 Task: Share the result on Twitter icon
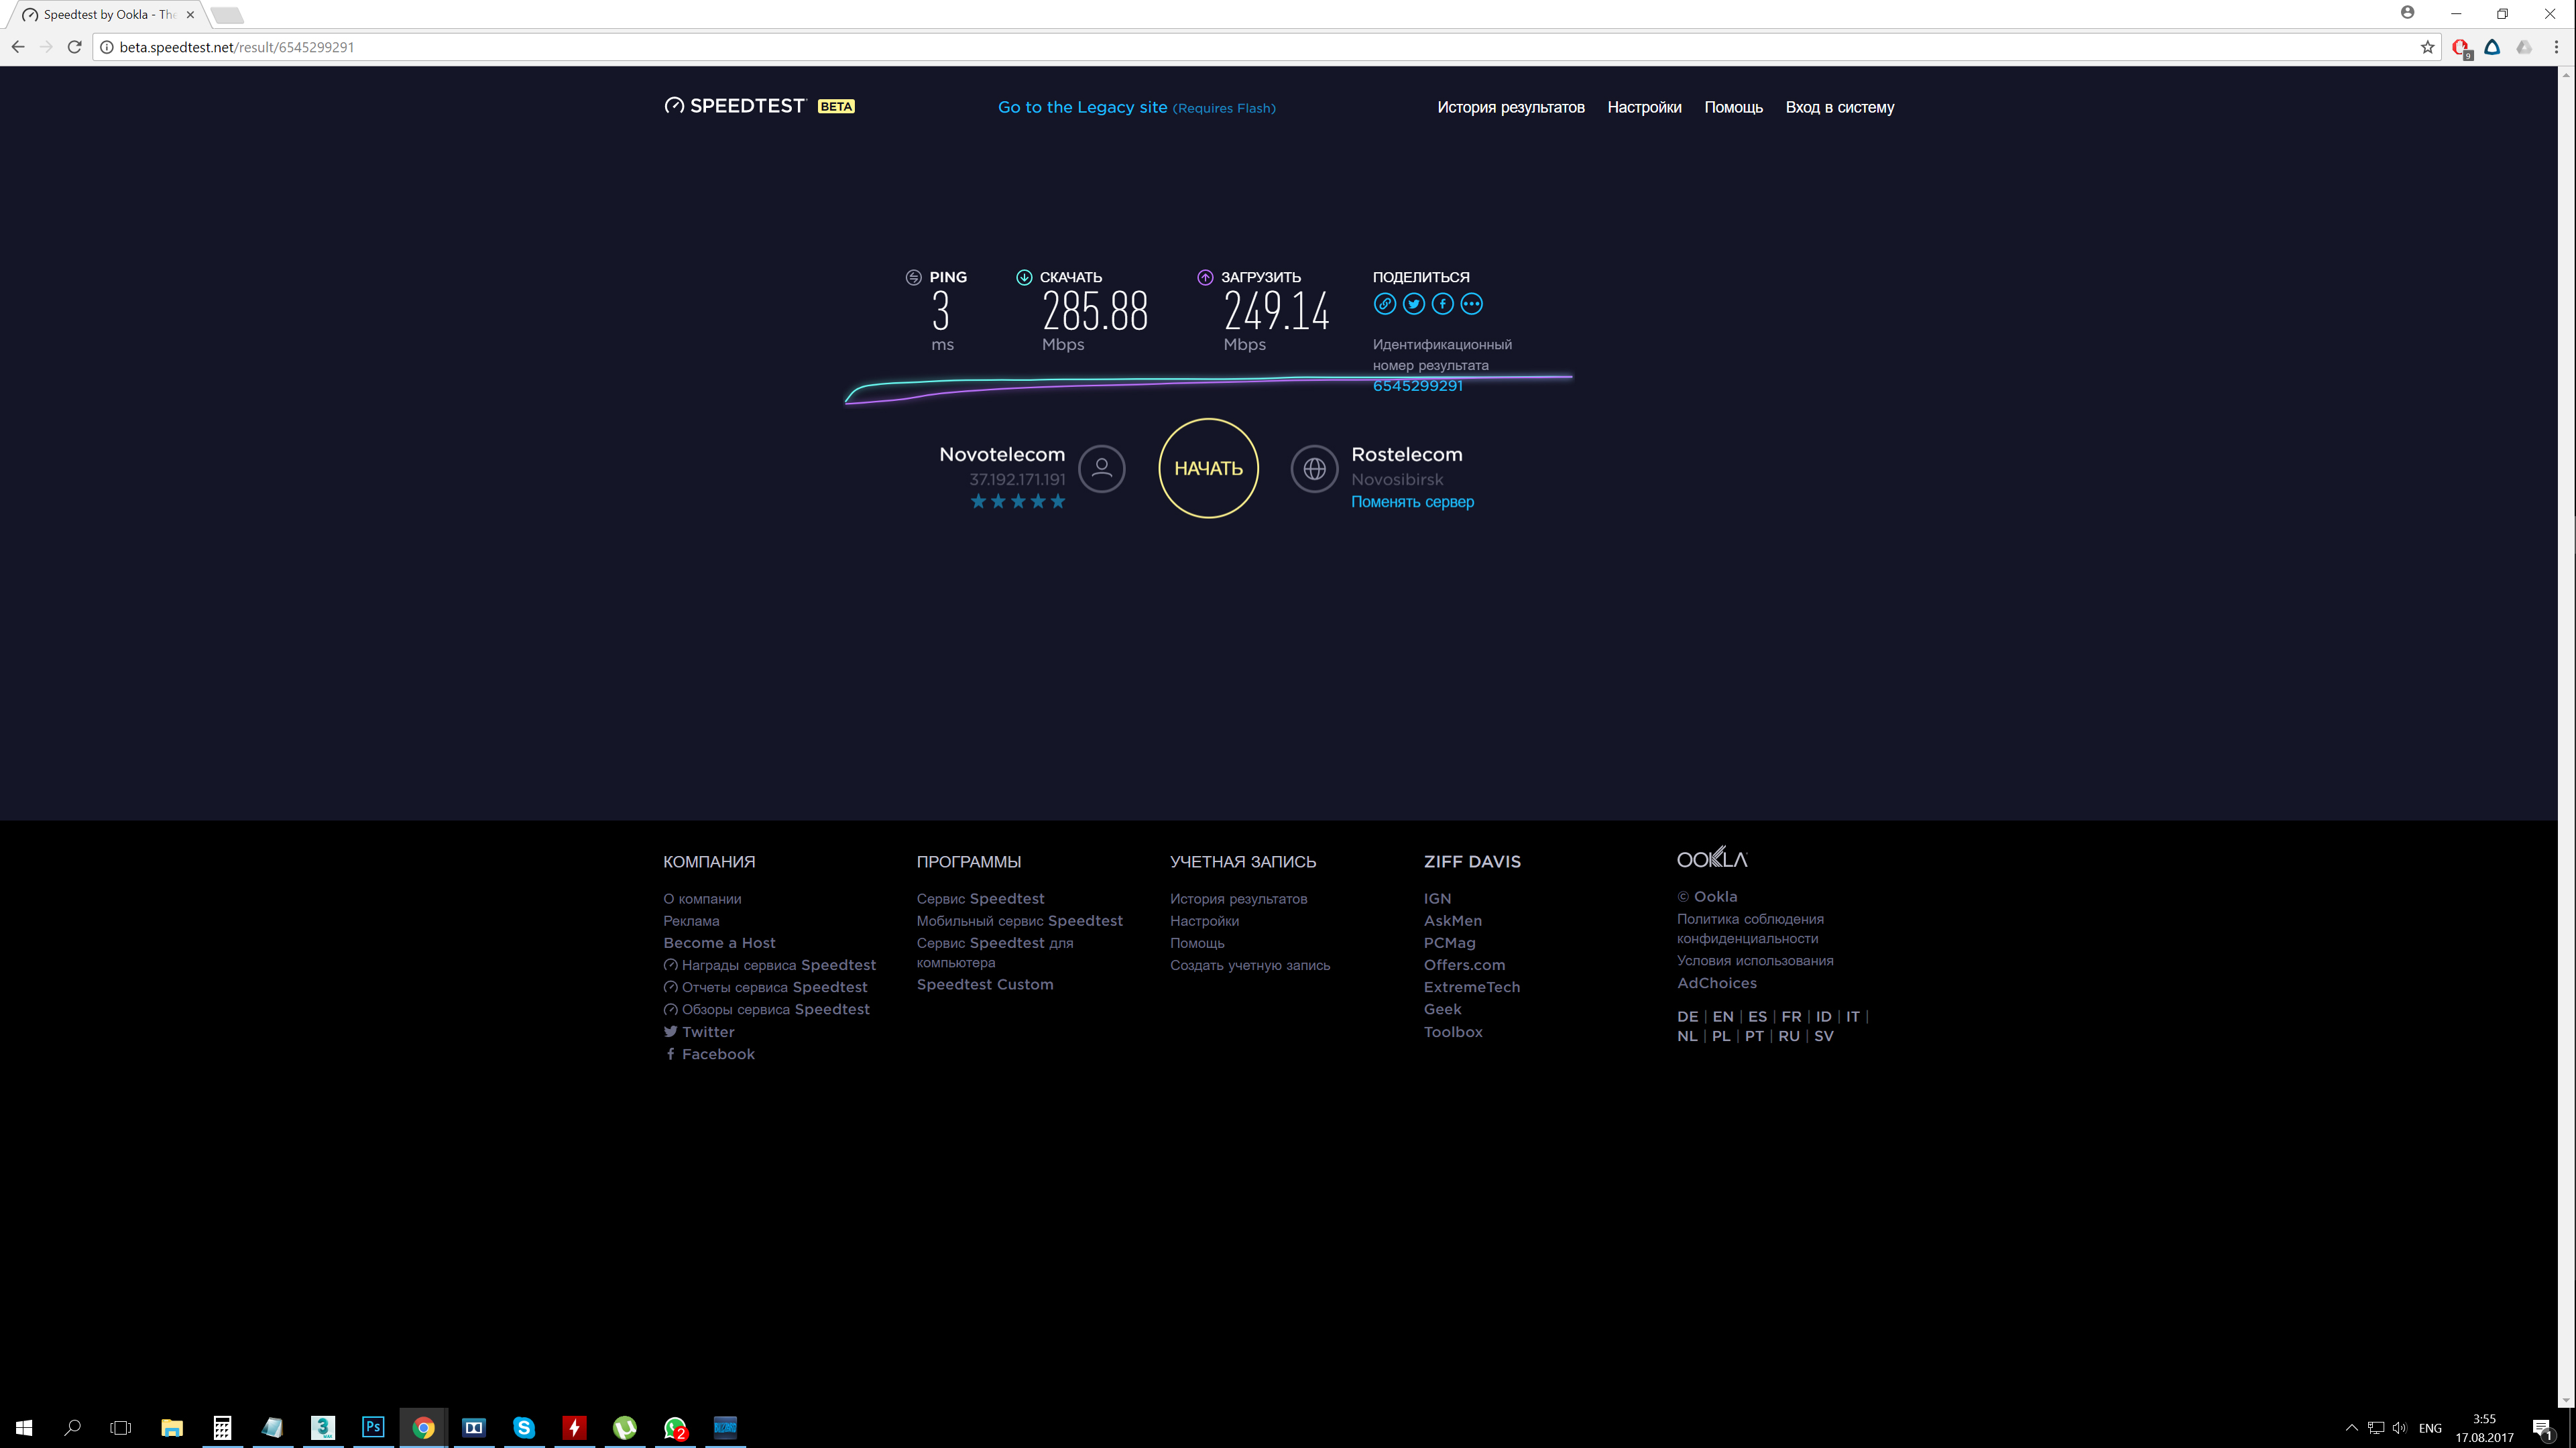(x=1413, y=304)
